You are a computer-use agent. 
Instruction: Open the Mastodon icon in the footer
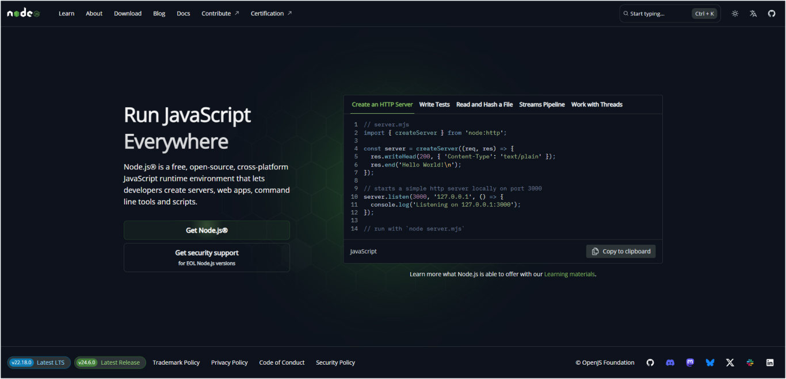pyautogui.click(x=690, y=362)
